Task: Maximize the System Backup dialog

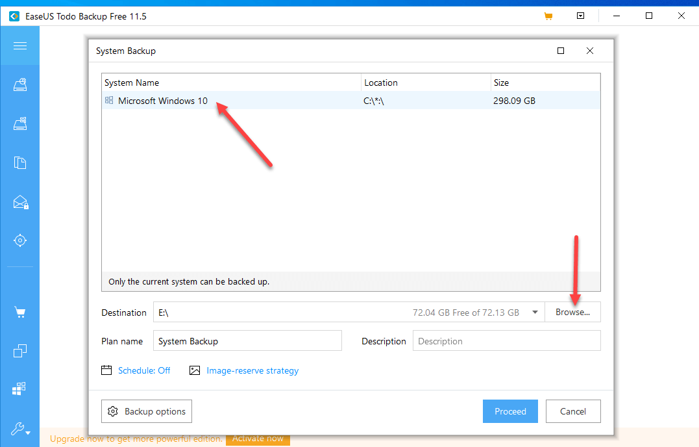Action: click(561, 51)
